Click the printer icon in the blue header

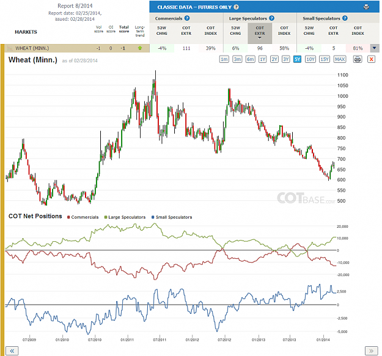click(x=366, y=7)
